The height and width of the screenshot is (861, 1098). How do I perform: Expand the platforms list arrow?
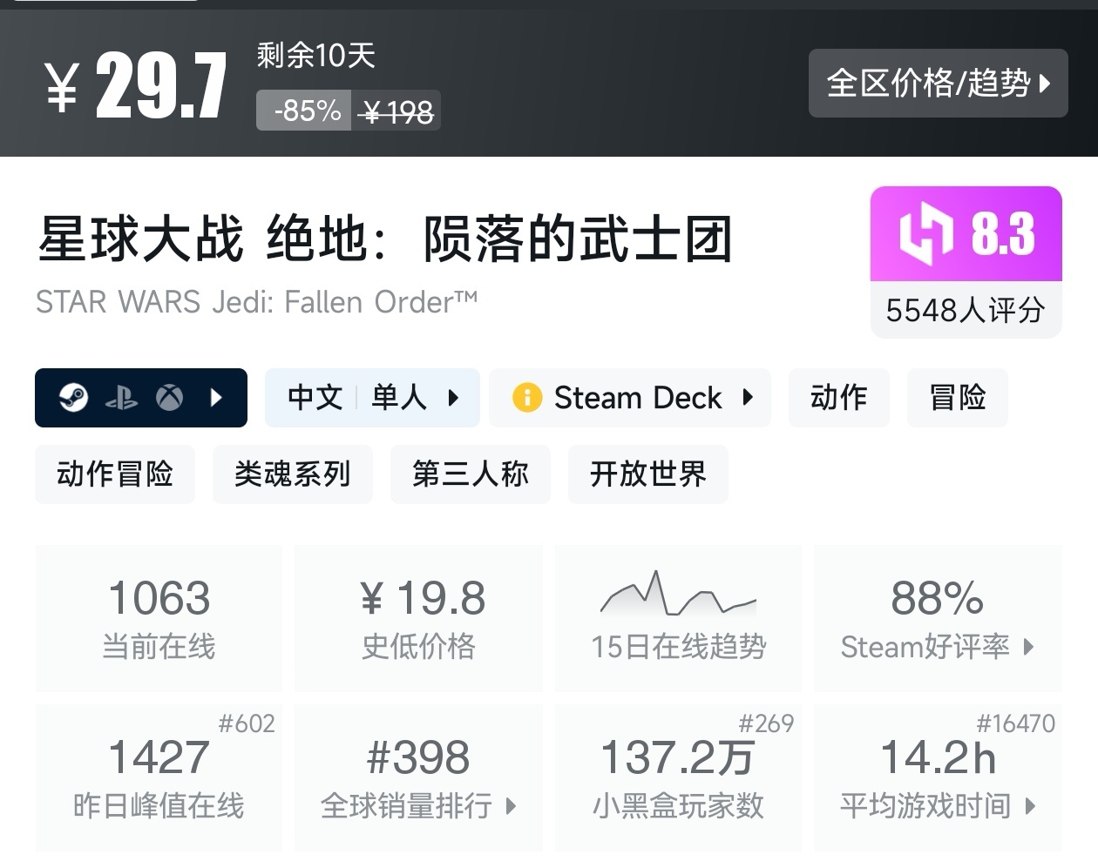point(217,398)
